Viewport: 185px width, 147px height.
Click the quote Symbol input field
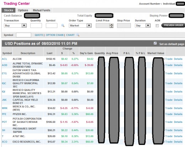pyautogui.click(x=23, y=35)
